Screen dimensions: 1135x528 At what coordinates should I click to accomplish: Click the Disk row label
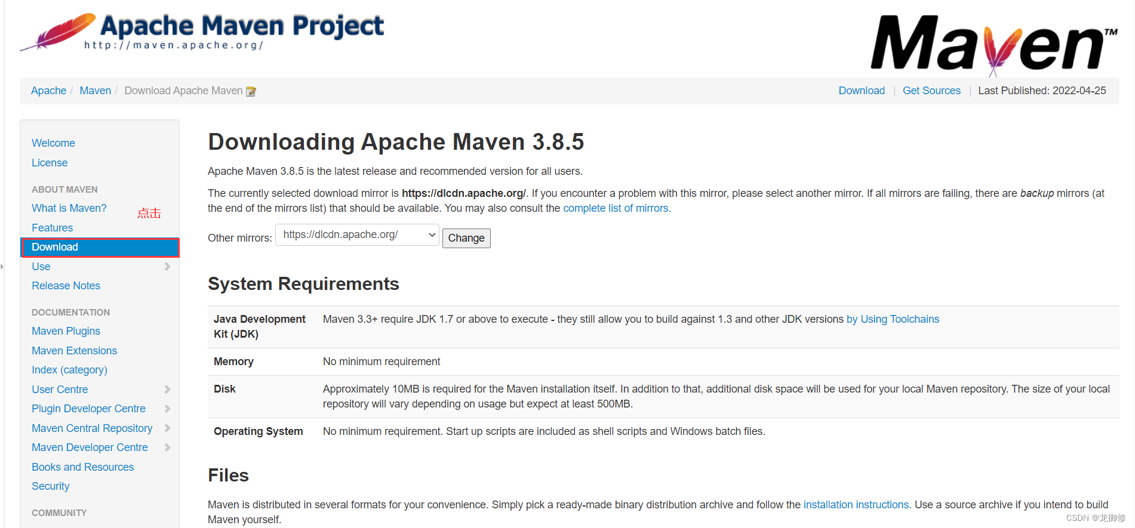[224, 389]
